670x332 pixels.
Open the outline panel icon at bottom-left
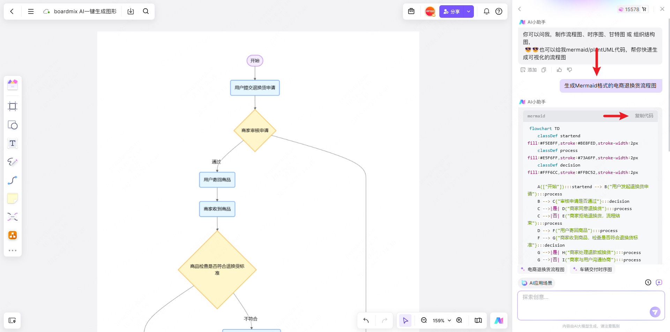click(12, 321)
